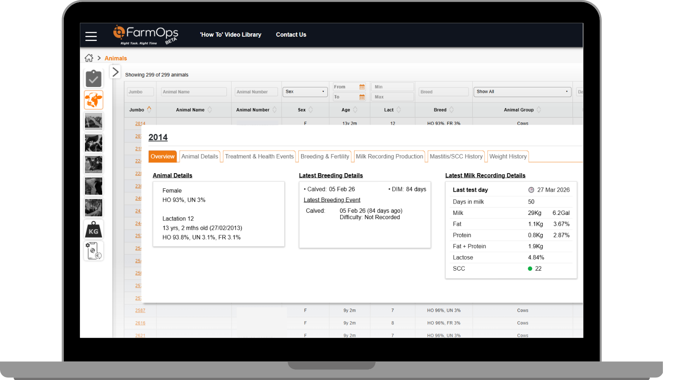Sort by the Jumbo column arrow
Image resolution: width=676 pixels, height=380 pixels.
coord(149,109)
